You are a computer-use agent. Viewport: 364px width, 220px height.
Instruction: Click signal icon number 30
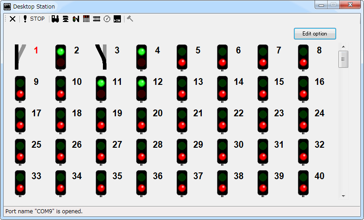click(222, 152)
